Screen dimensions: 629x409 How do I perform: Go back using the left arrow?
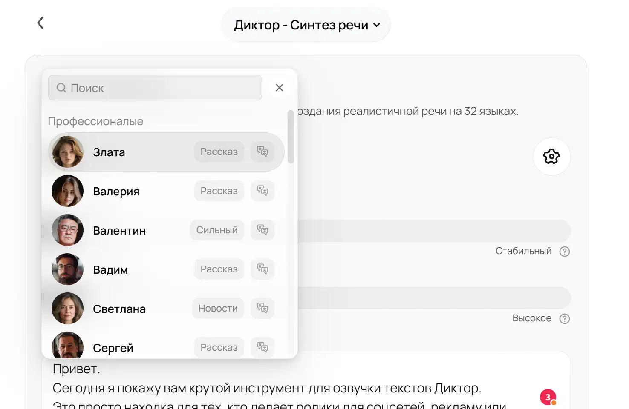click(x=40, y=23)
